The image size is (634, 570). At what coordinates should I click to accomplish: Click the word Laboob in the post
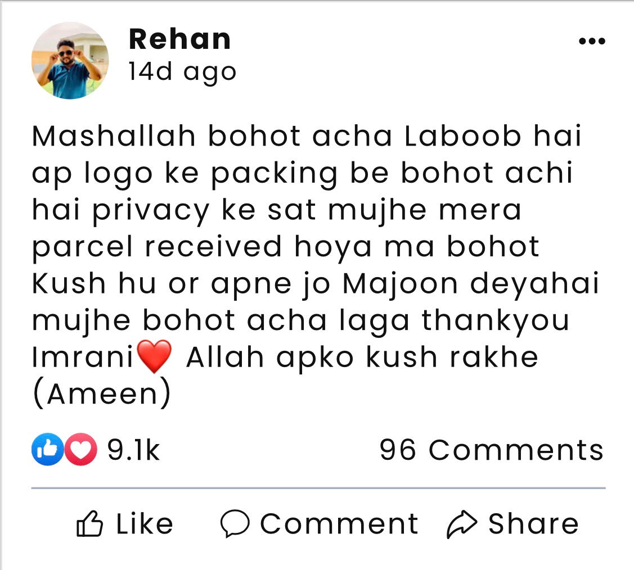(x=463, y=137)
